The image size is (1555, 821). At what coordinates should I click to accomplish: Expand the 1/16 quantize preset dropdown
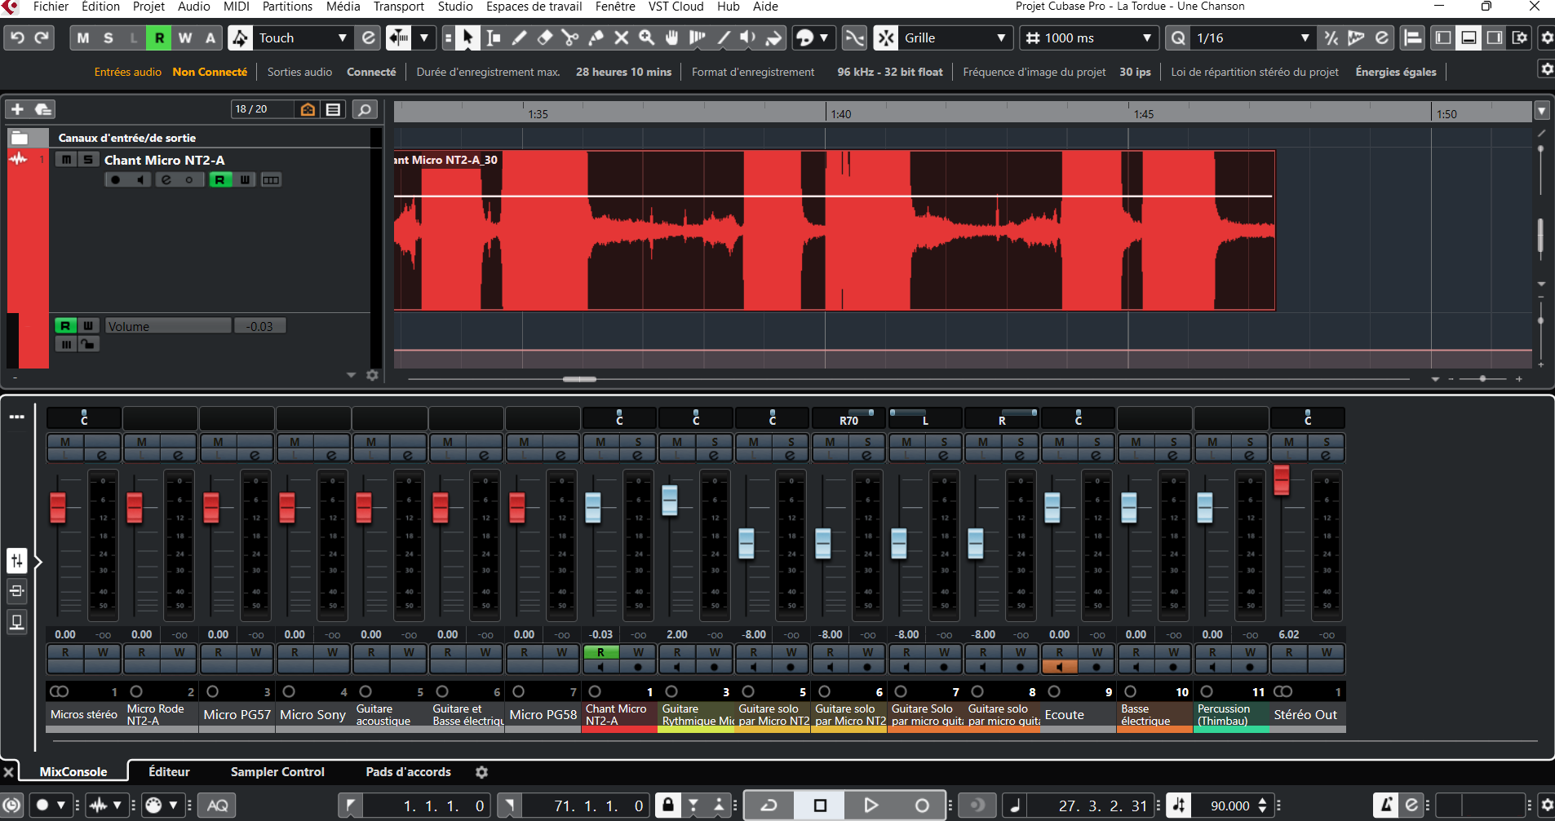tap(1304, 38)
